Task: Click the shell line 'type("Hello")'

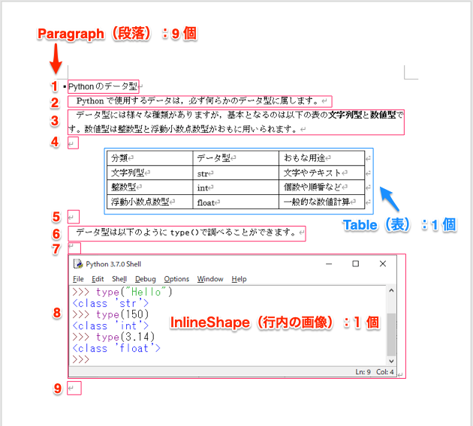Action: point(134,292)
